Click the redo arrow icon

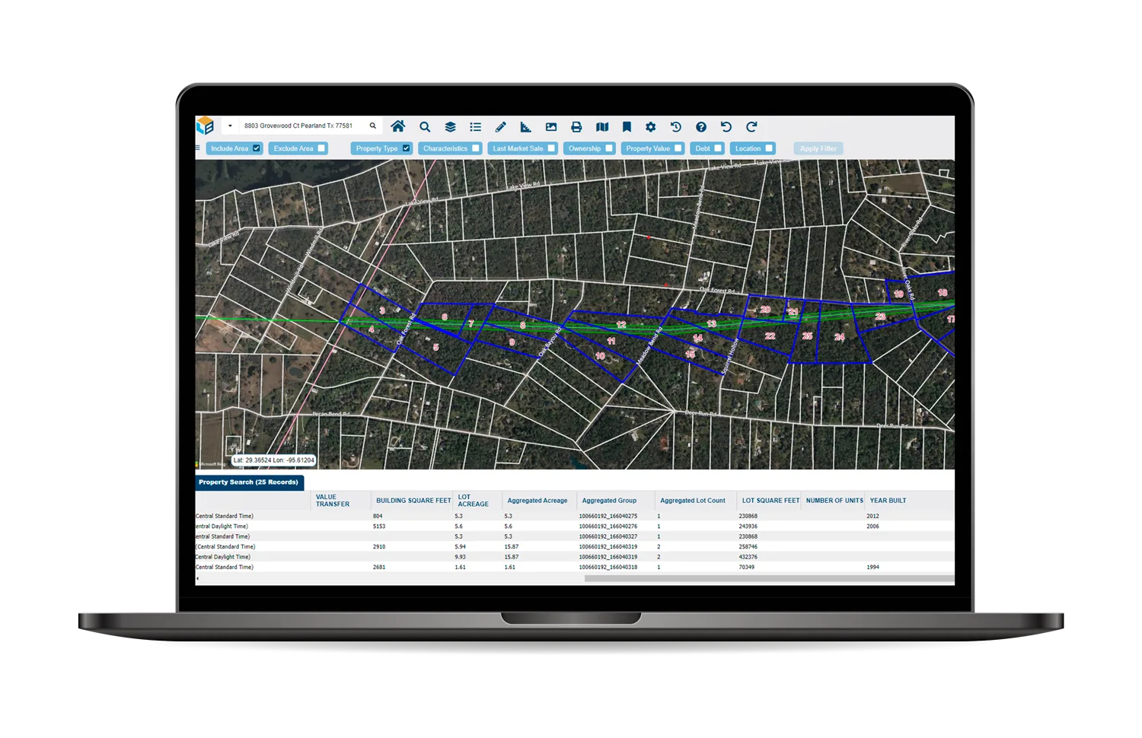coord(751,127)
